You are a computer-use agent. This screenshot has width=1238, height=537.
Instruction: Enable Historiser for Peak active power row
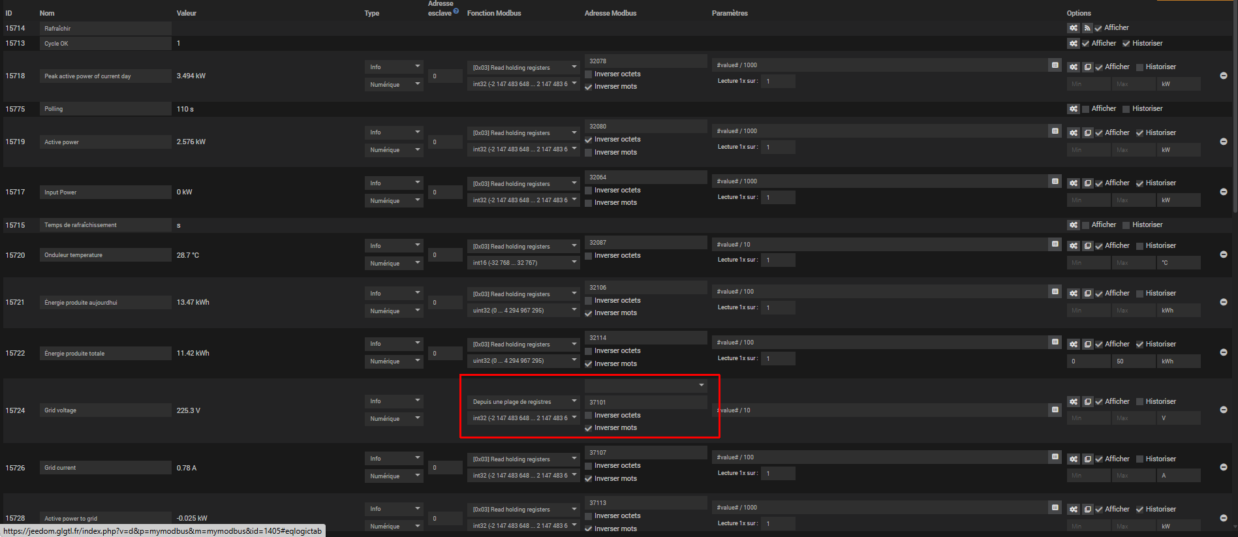pyautogui.click(x=1140, y=67)
